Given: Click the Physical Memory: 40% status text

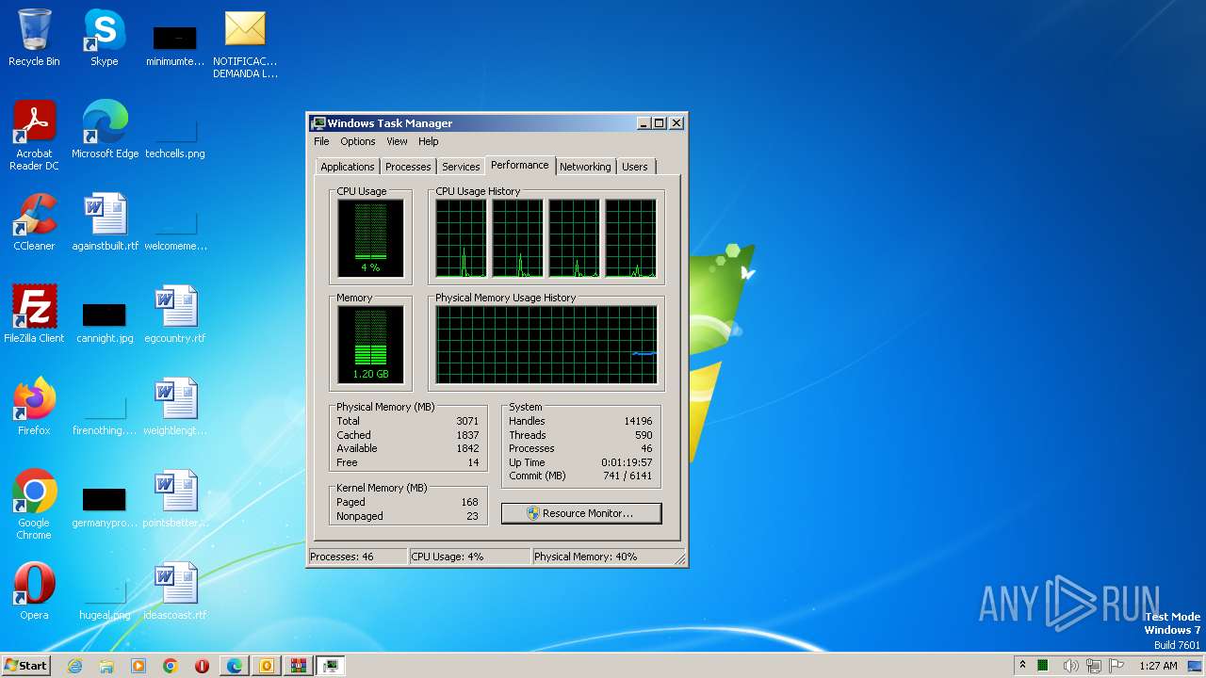Looking at the screenshot, I should point(586,557).
